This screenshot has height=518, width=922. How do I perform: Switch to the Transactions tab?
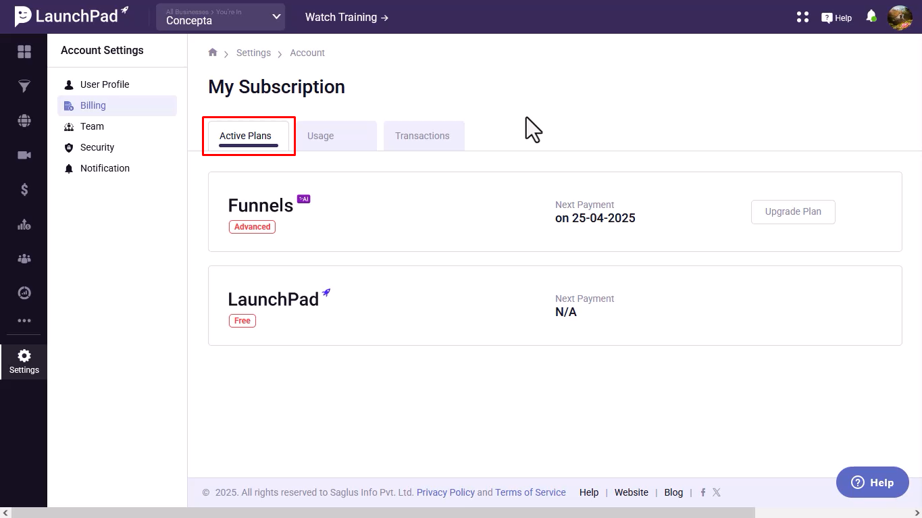423,136
